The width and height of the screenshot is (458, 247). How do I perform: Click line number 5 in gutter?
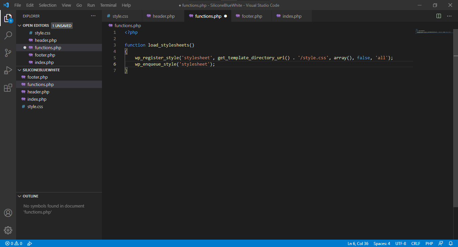point(115,58)
